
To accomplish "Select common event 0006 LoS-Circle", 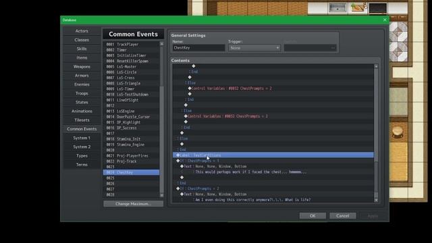I will click(x=131, y=72).
